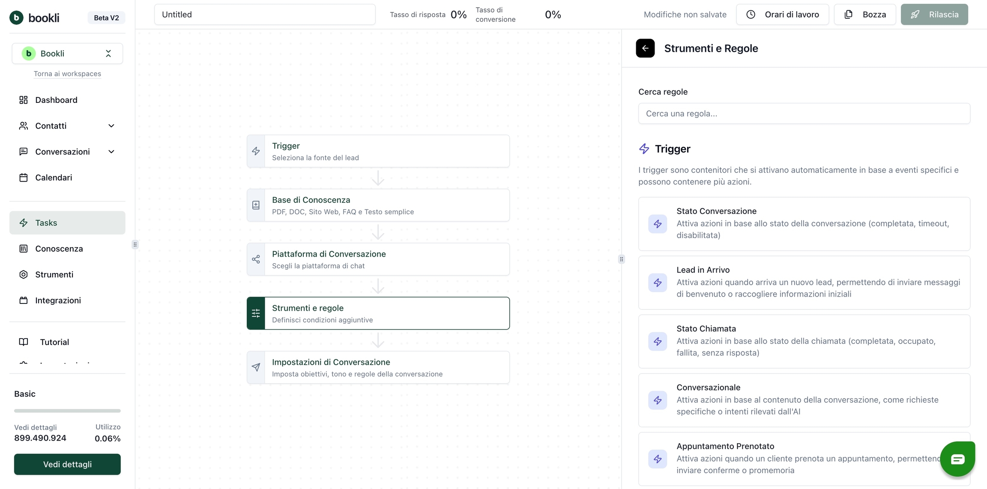Viewport: 987px width, 489px height.
Task: Click the Torna ai workspaces link
Action: pyautogui.click(x=67, y=74)
